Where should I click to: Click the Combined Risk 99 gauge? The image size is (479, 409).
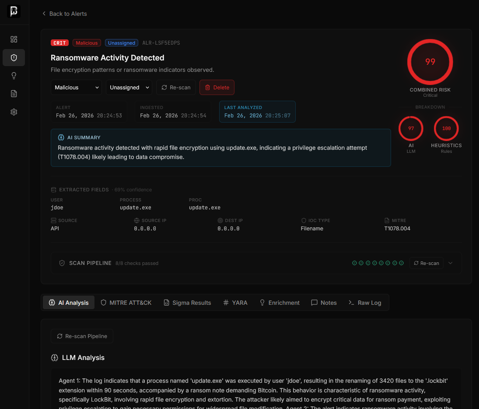coord(430,62)
